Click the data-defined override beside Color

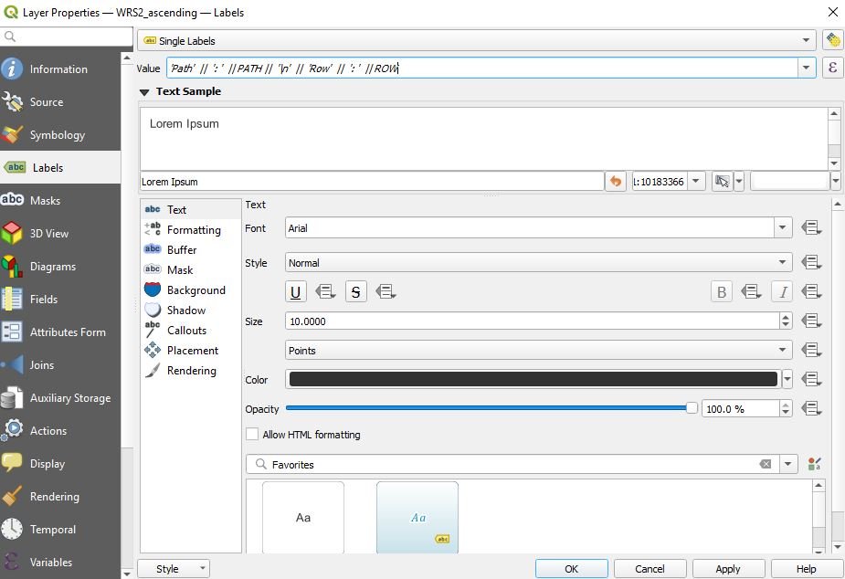(810, 380)
